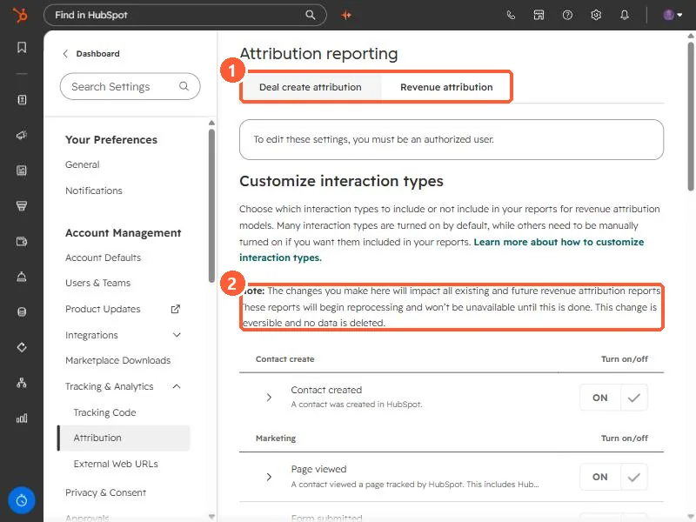
Task: Open the reporting bar chart icon
Action: [22, 418]
